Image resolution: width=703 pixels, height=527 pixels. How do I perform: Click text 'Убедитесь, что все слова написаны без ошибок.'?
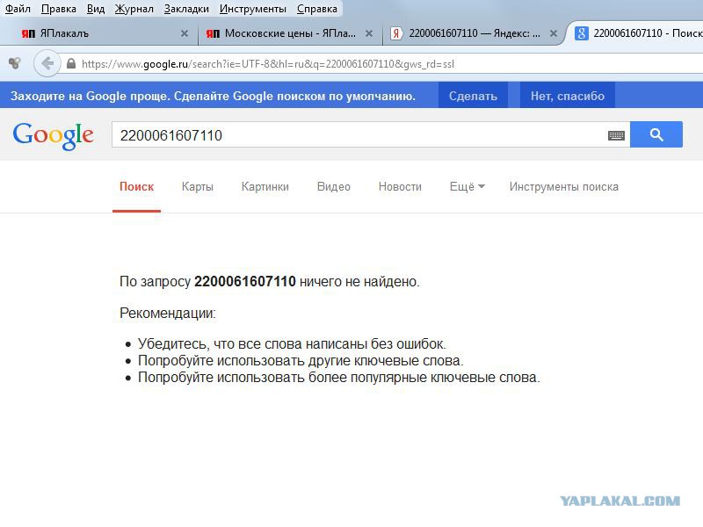coord(292,343)
